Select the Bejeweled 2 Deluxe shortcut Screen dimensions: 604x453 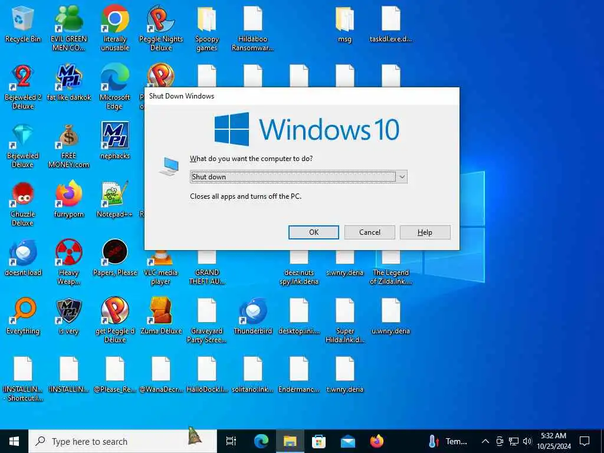click(23, 87)
